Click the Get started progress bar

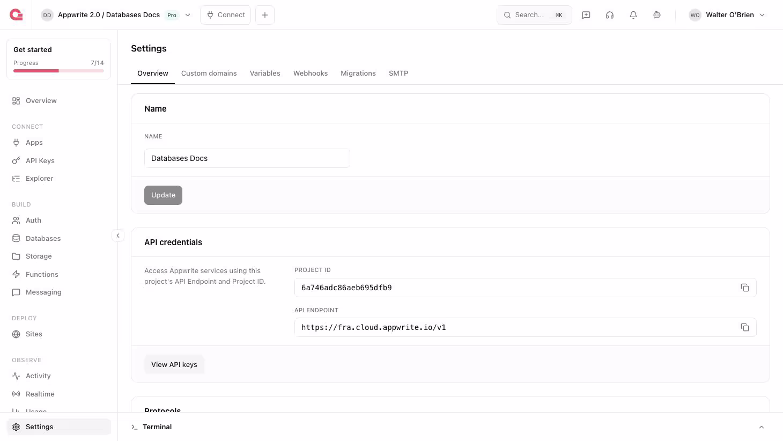click(58, 71)
